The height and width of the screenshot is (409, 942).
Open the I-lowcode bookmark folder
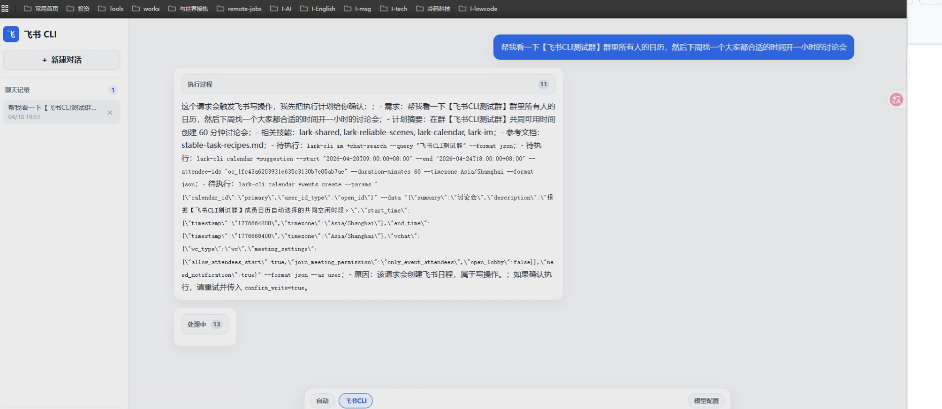coord(478,9)
